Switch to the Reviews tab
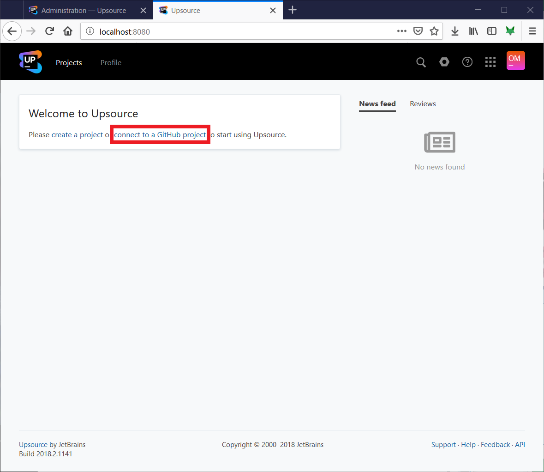544x472 pixels. point(422,103)
